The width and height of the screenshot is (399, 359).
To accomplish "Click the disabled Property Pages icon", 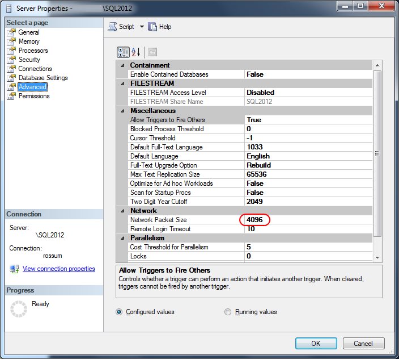I will [x=152, y=52].
